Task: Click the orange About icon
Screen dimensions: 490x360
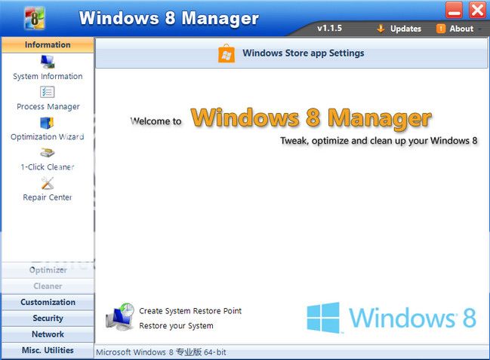Action: point(441,29)
